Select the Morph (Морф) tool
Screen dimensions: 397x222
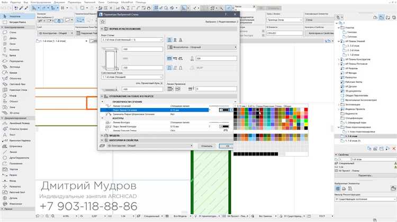(x=17, y=95)
